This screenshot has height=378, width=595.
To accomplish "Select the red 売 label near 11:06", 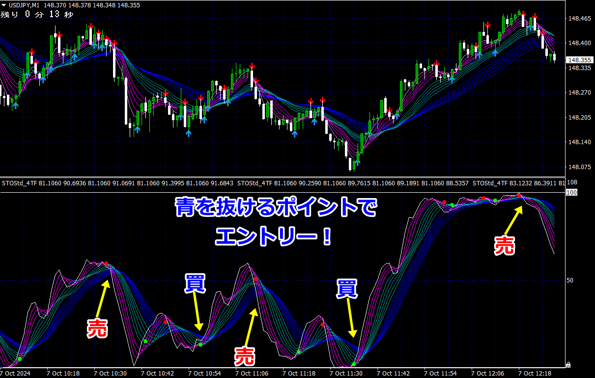I will (x=245, y=355).
